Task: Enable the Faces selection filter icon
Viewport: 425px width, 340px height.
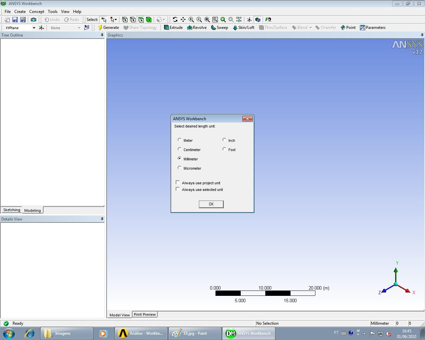Action: pos(141,20)
